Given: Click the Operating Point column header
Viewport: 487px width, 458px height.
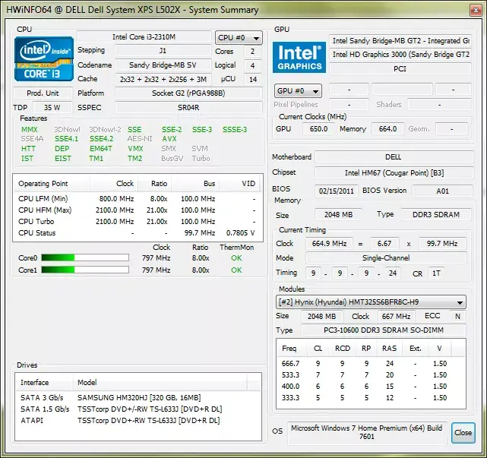Looking at the screenshot, I should [52, 184].
